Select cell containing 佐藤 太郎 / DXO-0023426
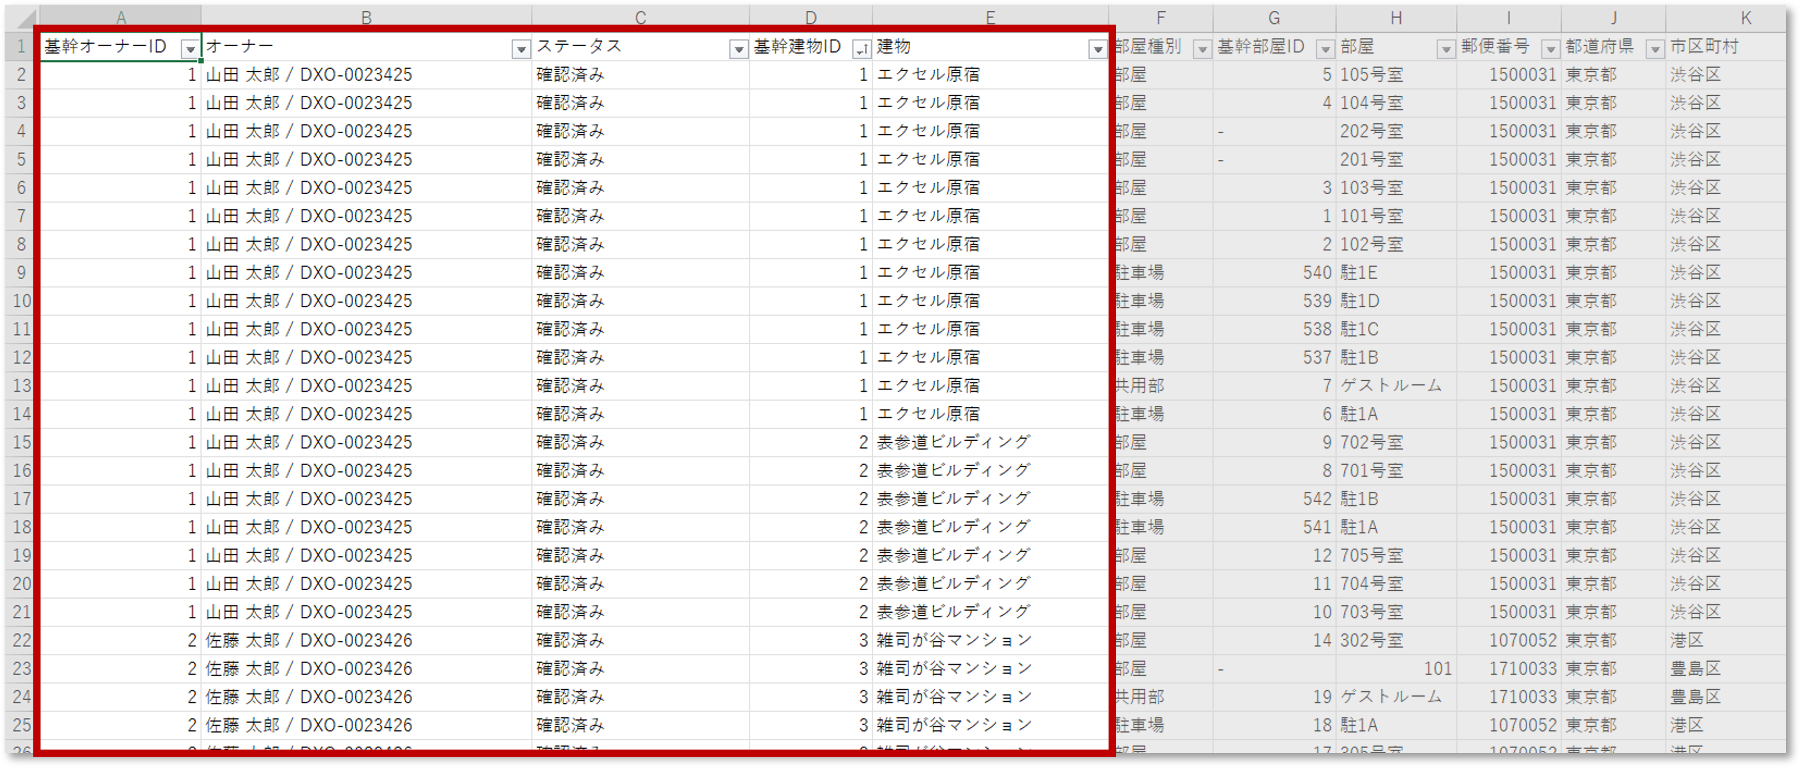The height and width of the screenshot is (768, 1801). (308, 639)
